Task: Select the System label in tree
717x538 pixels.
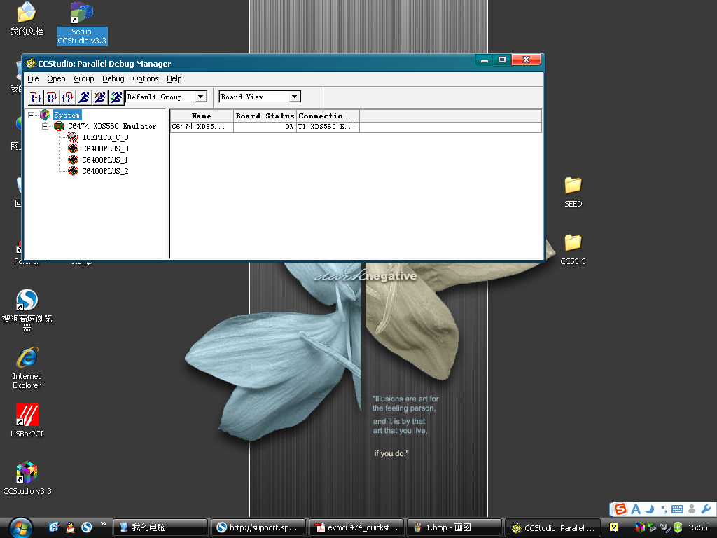Action: (67, 116)
